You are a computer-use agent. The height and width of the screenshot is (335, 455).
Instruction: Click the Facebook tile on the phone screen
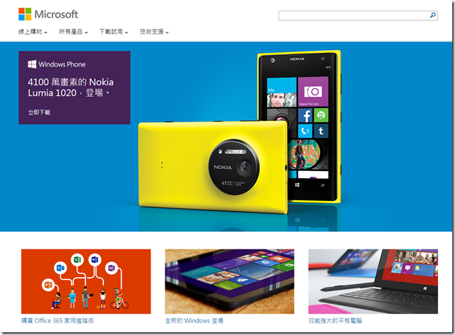point(305,115)
